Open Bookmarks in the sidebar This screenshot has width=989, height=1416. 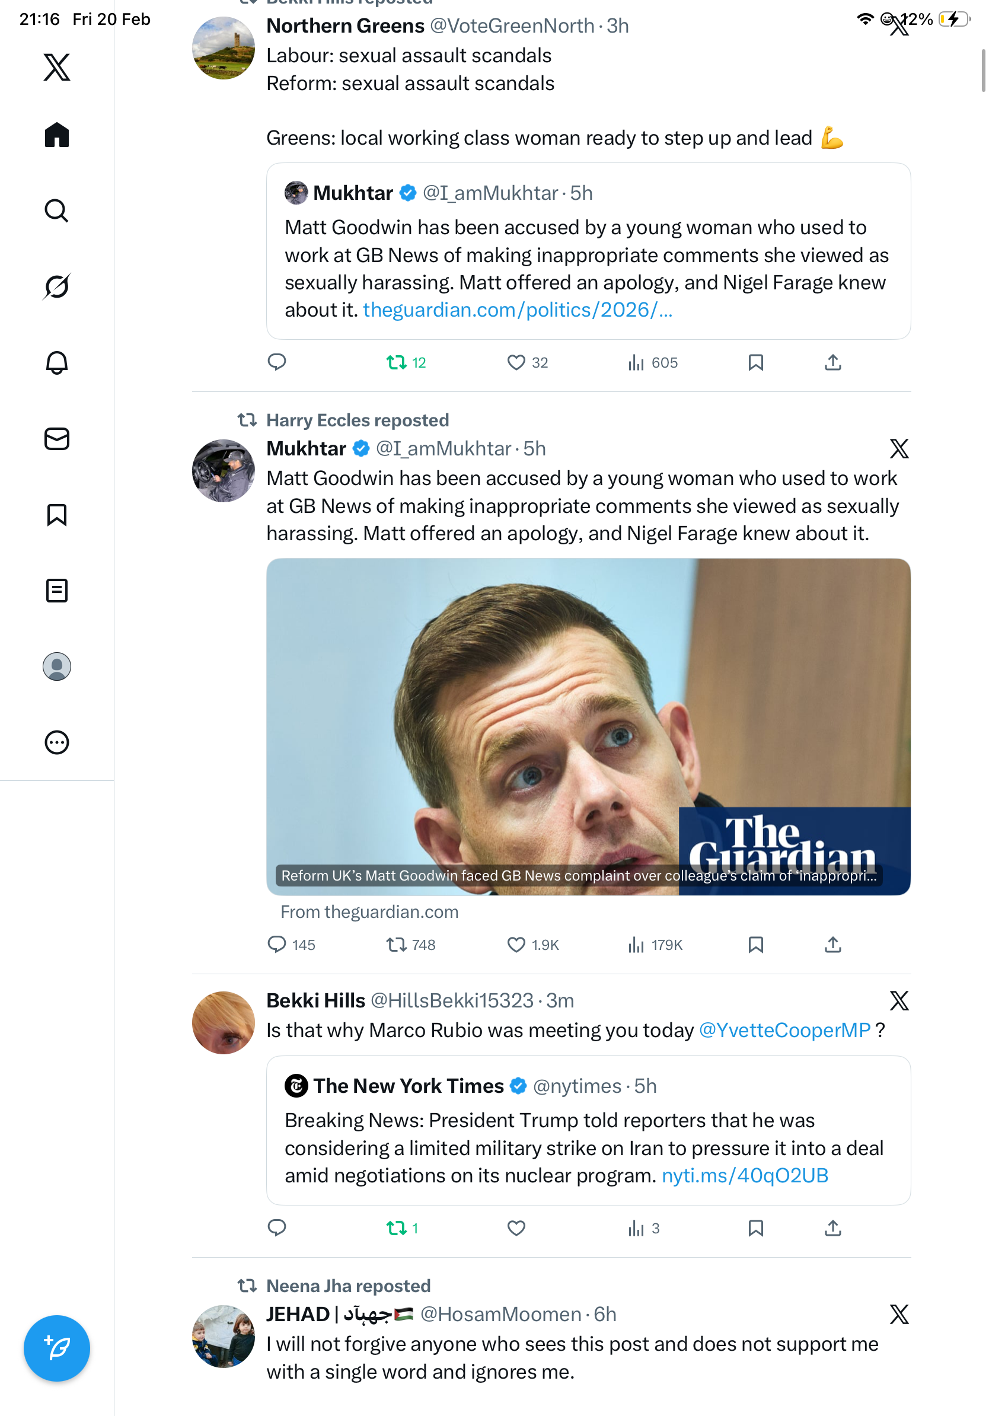tap(57, 514)
